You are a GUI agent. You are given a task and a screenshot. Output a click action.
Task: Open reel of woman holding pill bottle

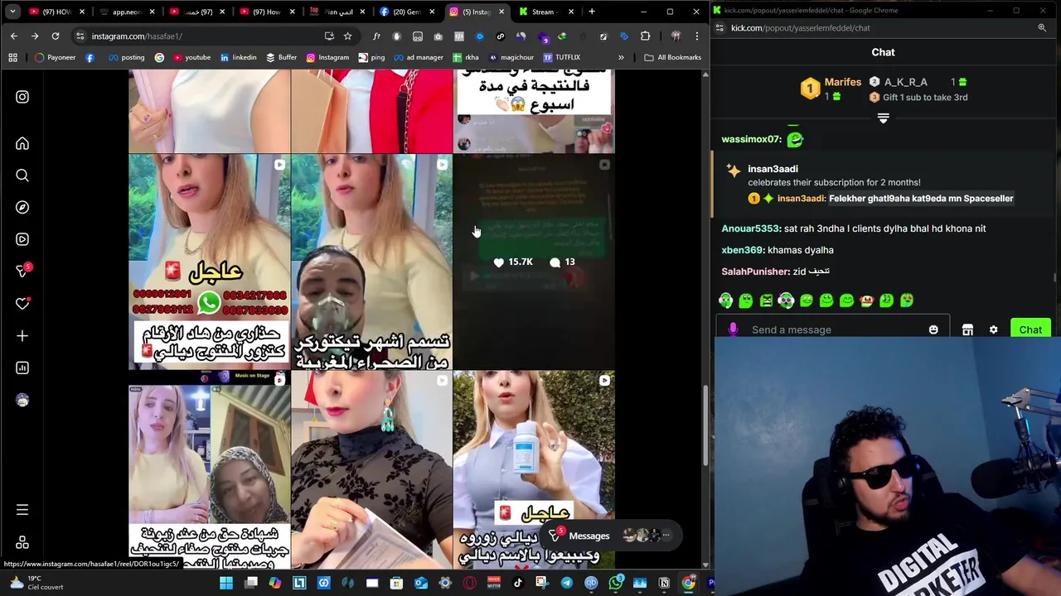(x=534, y=469)
